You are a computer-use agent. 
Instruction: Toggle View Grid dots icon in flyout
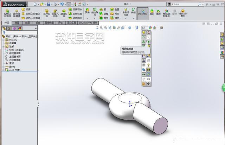click(144, 65)
